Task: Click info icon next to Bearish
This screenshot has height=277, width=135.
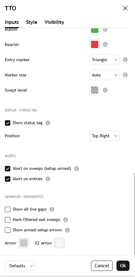Action: pyautogui.click(x=105, y=44)
